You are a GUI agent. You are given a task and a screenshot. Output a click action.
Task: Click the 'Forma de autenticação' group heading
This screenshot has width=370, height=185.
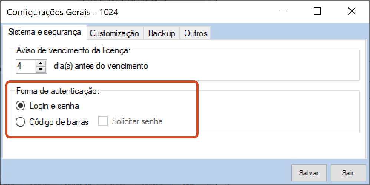tap(57, 91)
